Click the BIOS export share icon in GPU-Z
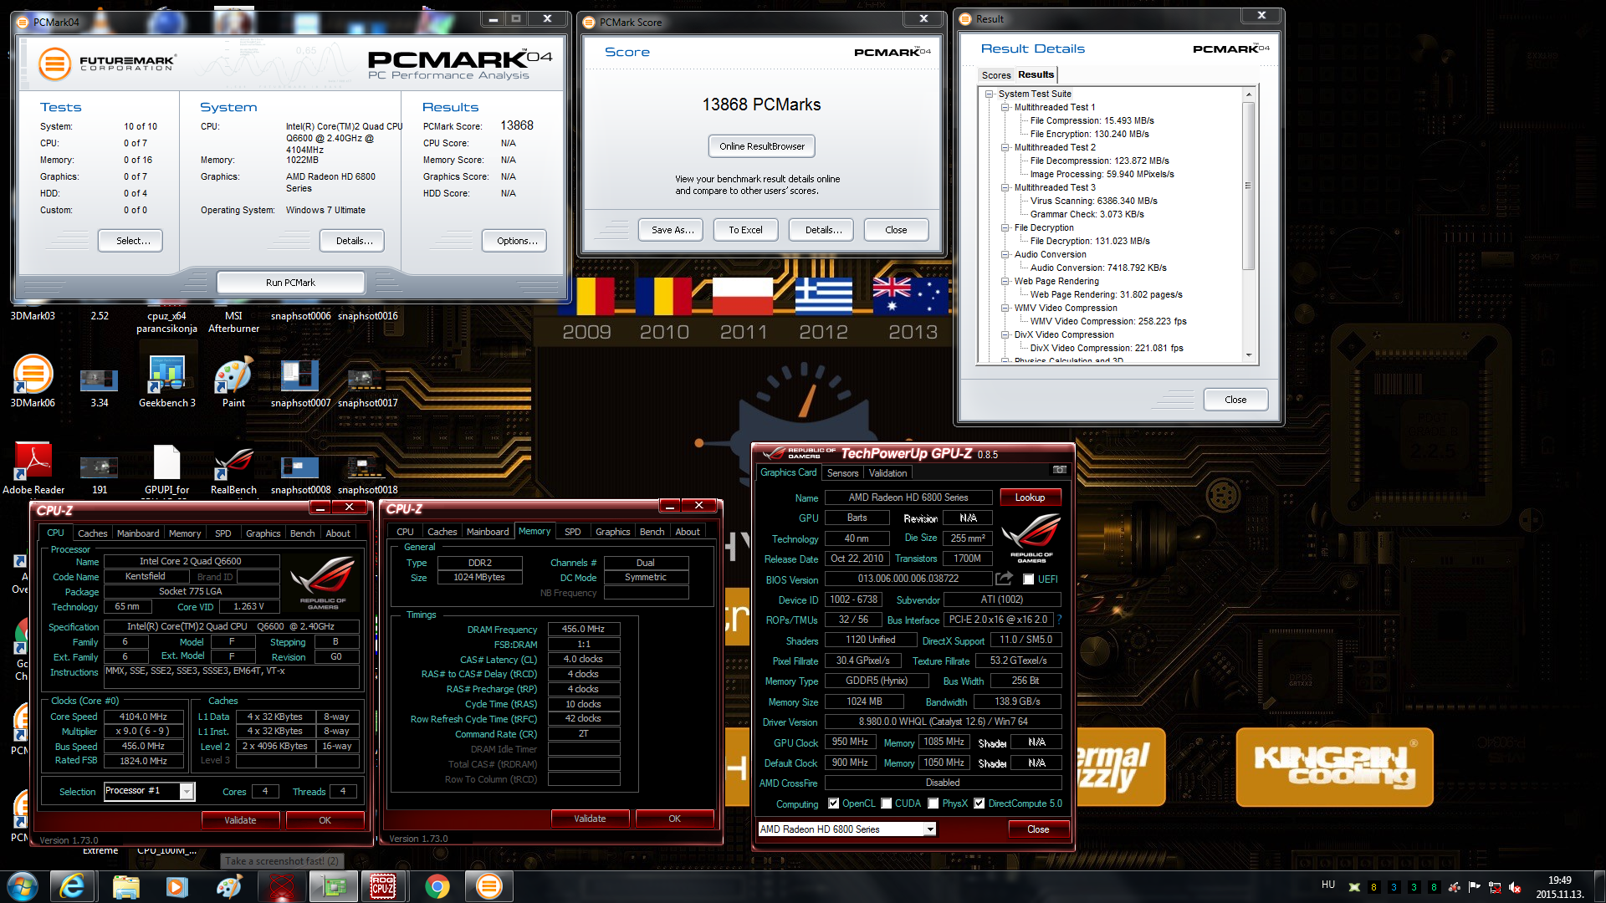This screenshot has width=1606, height=903. click(1004, 579)
